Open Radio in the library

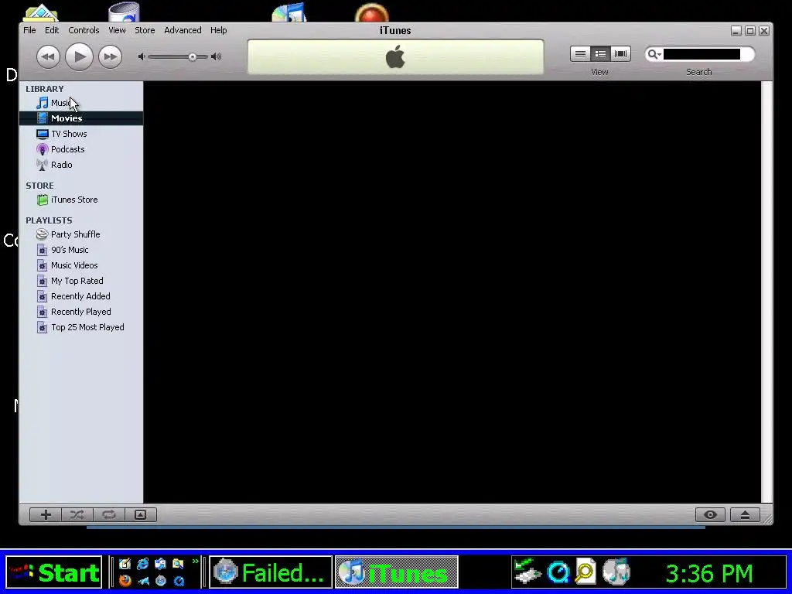pos(80,165)
